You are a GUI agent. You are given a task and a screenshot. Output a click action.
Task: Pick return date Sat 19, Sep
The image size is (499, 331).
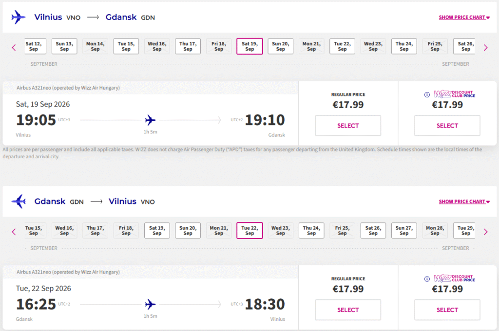coord(157,231)
